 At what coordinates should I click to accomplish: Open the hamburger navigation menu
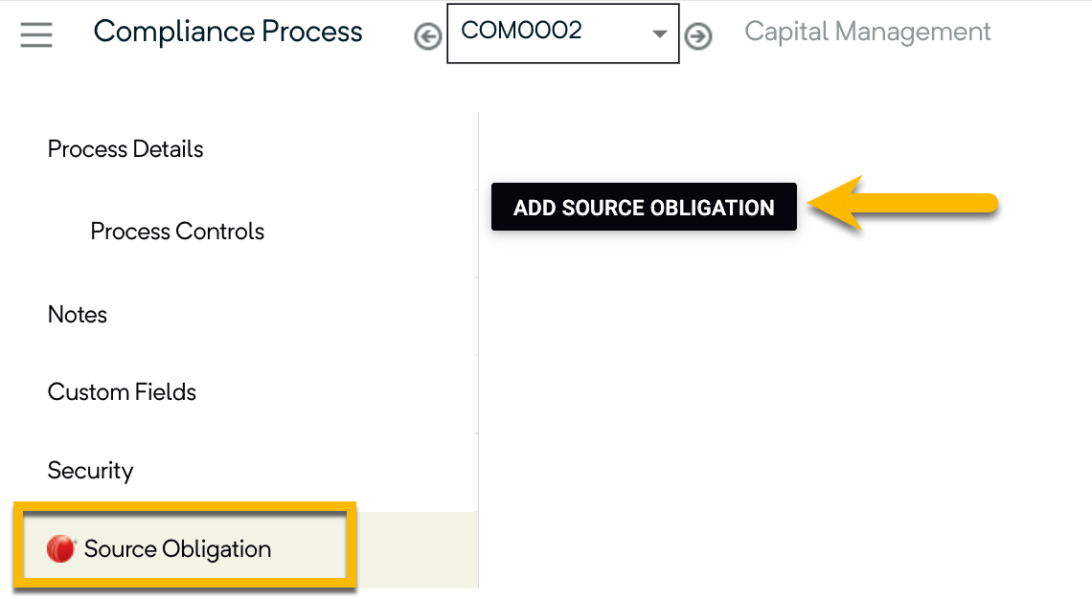coord(36,34)
